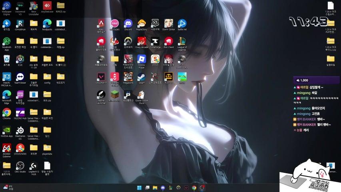The width and height of the screenshot is (341, 192).
Task: Select the config folder on the desktop
Action: tap(47, 76)
